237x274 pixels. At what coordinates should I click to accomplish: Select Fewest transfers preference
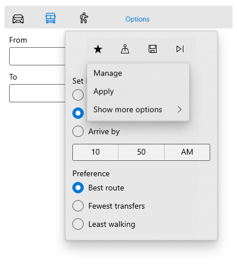(x=109, y=206)
